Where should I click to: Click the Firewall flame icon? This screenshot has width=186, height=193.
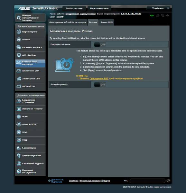[x=19, y=148]
